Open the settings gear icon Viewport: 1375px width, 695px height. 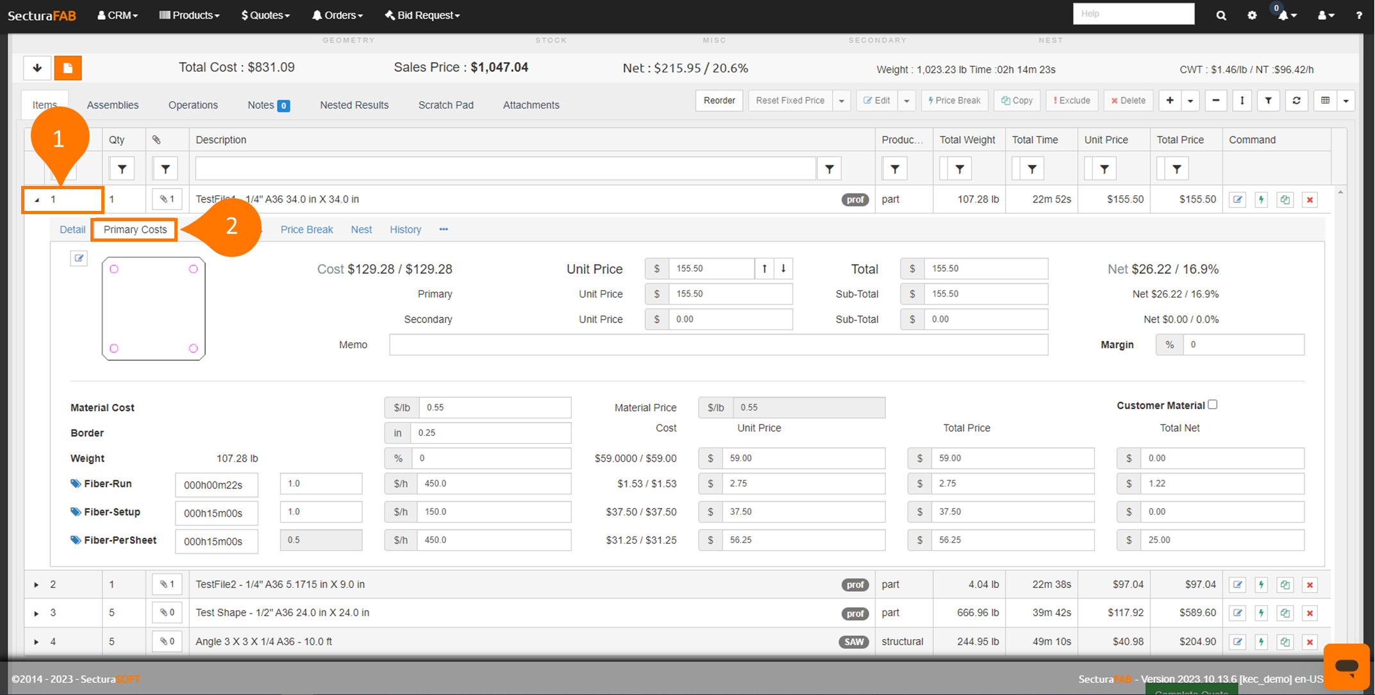tap(1252, 15)
